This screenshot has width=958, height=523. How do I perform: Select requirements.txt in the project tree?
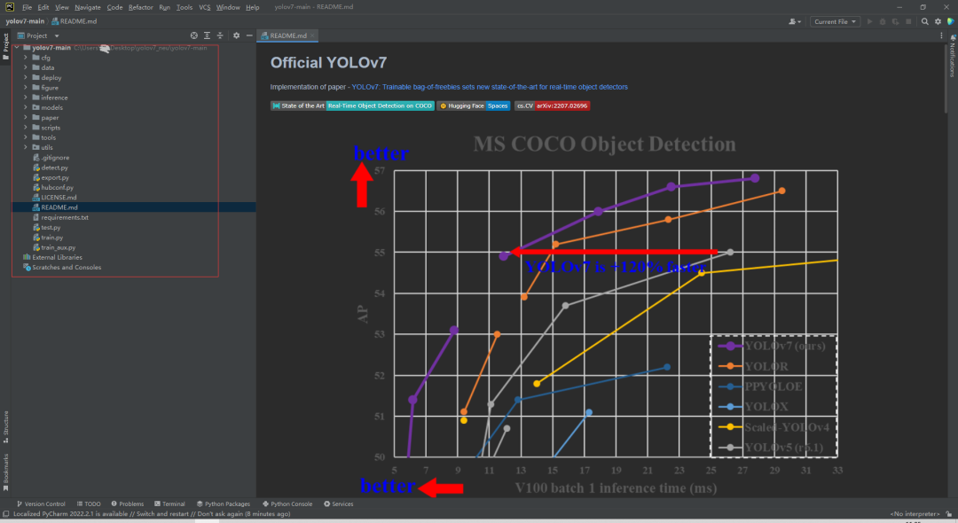[64, 217]
